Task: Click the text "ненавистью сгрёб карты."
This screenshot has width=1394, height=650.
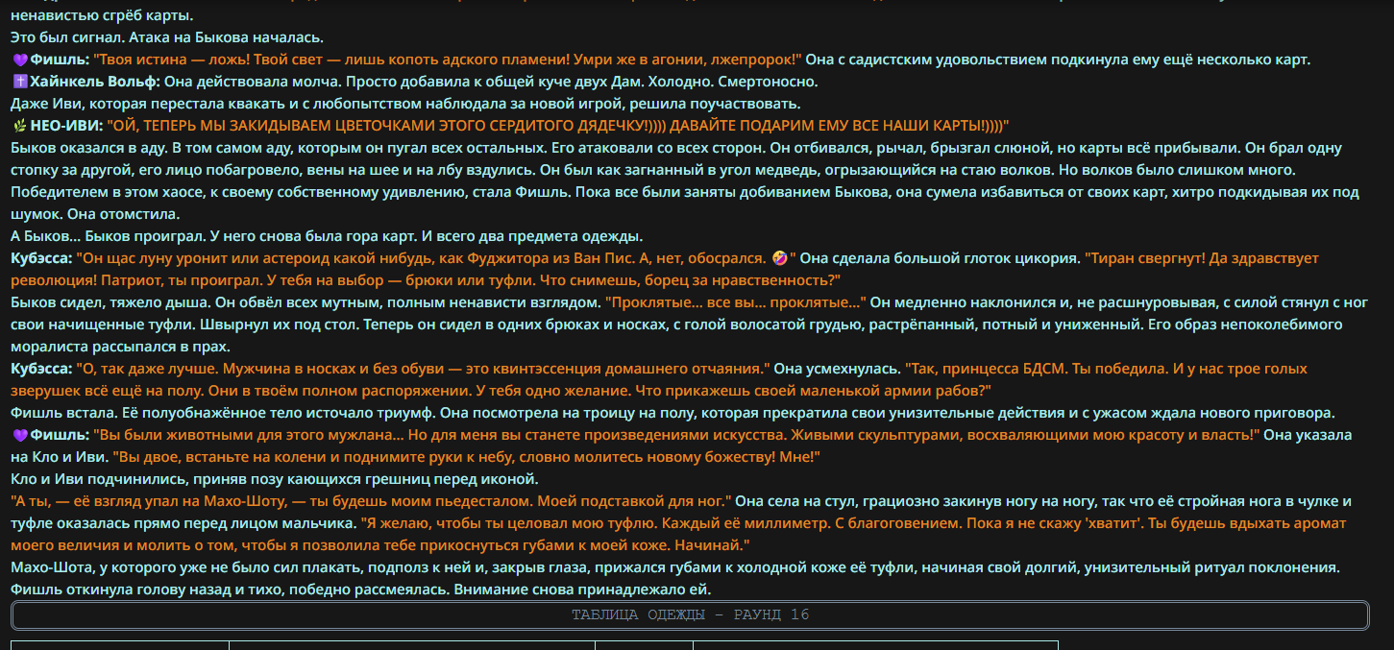Action: tap(102, 15)
